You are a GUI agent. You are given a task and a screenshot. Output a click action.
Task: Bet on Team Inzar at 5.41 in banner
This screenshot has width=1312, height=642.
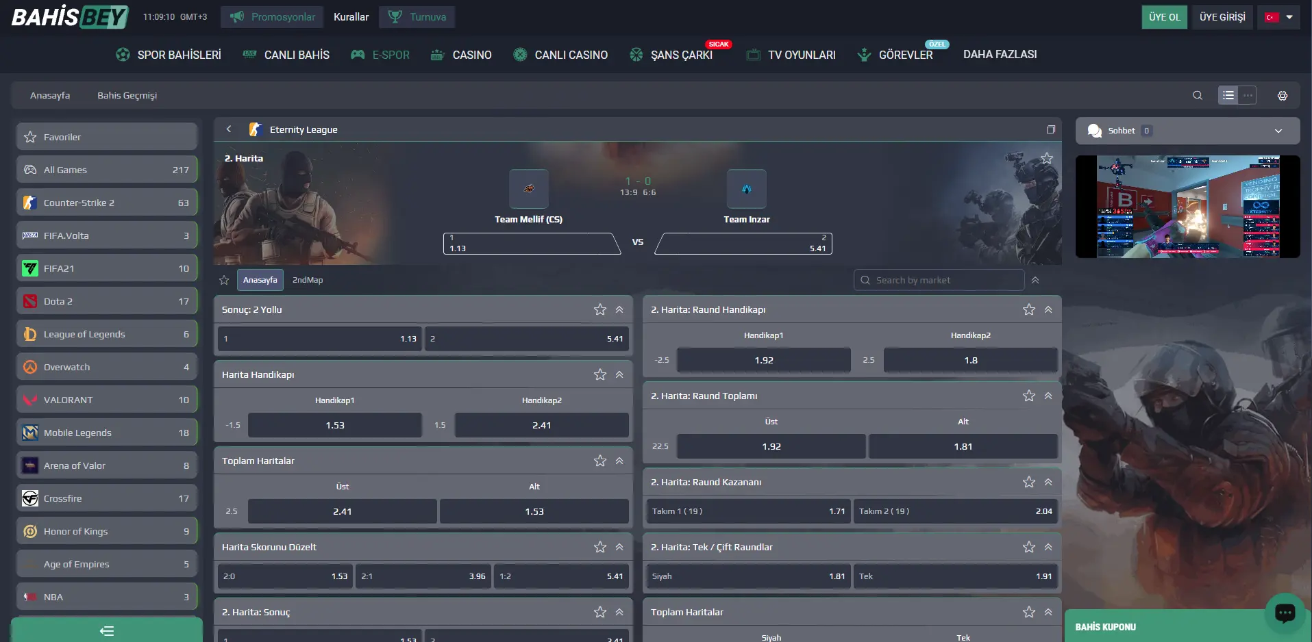(743, 244)
